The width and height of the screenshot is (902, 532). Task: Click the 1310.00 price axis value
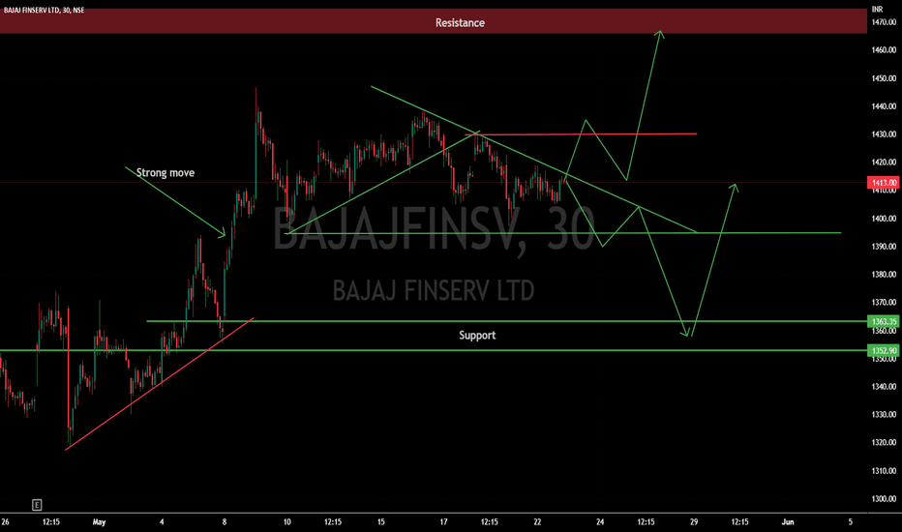885,471
